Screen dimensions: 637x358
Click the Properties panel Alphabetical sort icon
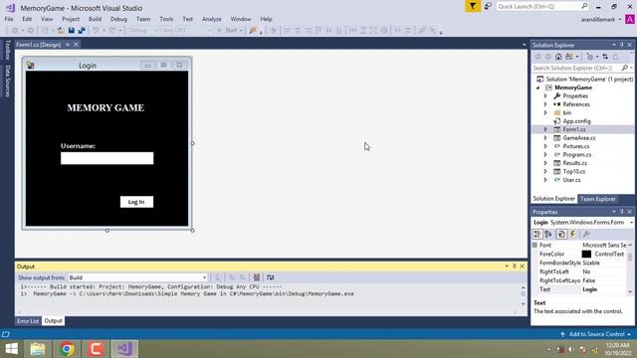tap(548, 234)
